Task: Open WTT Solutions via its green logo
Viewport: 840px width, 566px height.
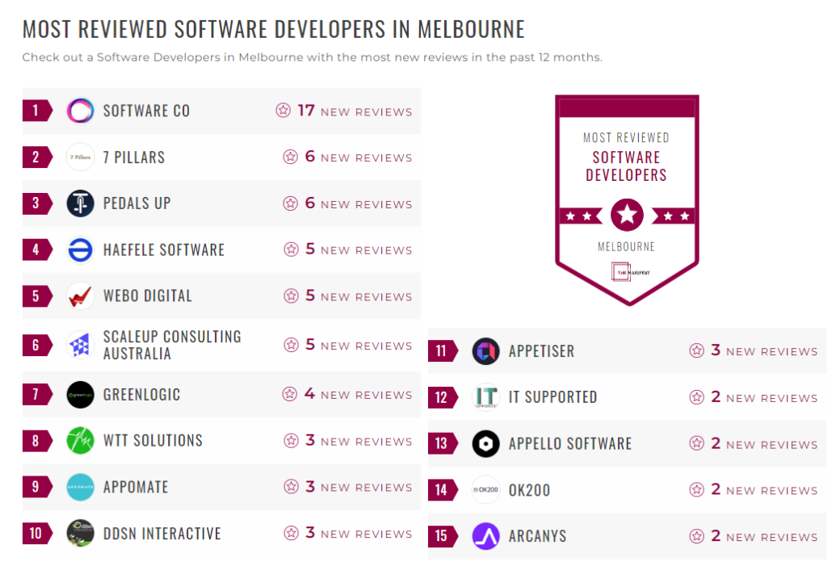Action: click(x=80, y=441)
